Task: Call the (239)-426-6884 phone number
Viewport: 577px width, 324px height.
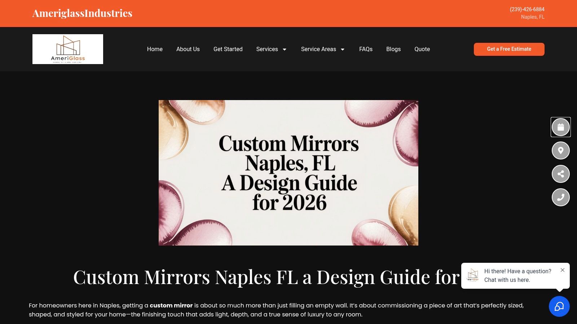Action: click(x=527, y=9)
